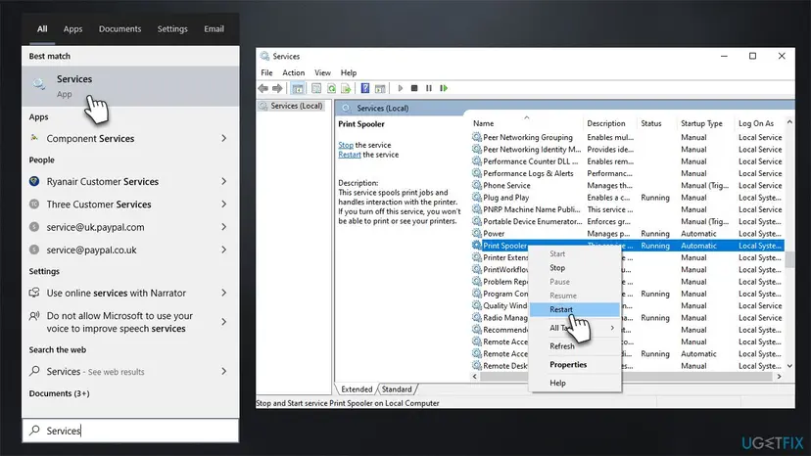The image size is (811, 456).
Task: Expand service@uk.paypal.com chevron
Action: tap(224, 227)
